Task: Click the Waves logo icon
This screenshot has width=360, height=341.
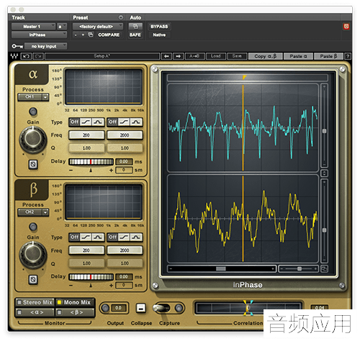Action: 14,56
